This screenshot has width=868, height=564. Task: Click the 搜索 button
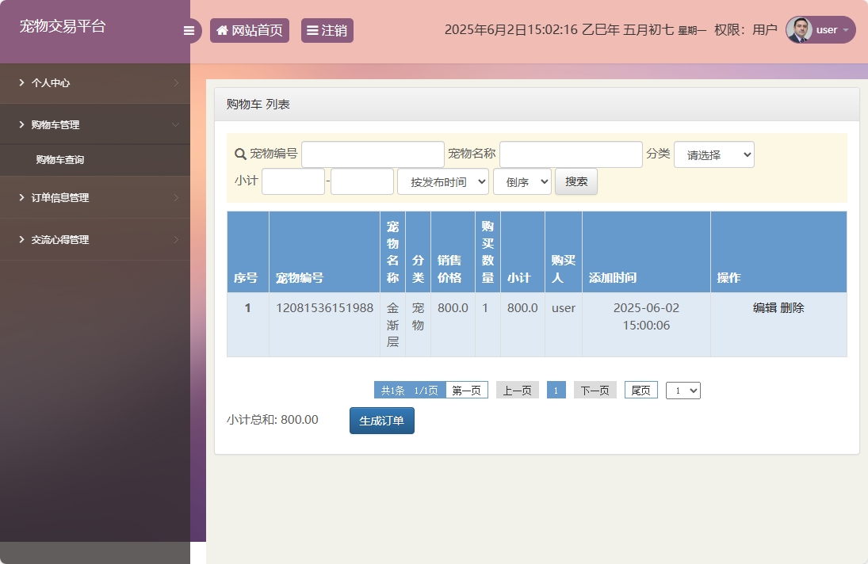coord(576,181)
